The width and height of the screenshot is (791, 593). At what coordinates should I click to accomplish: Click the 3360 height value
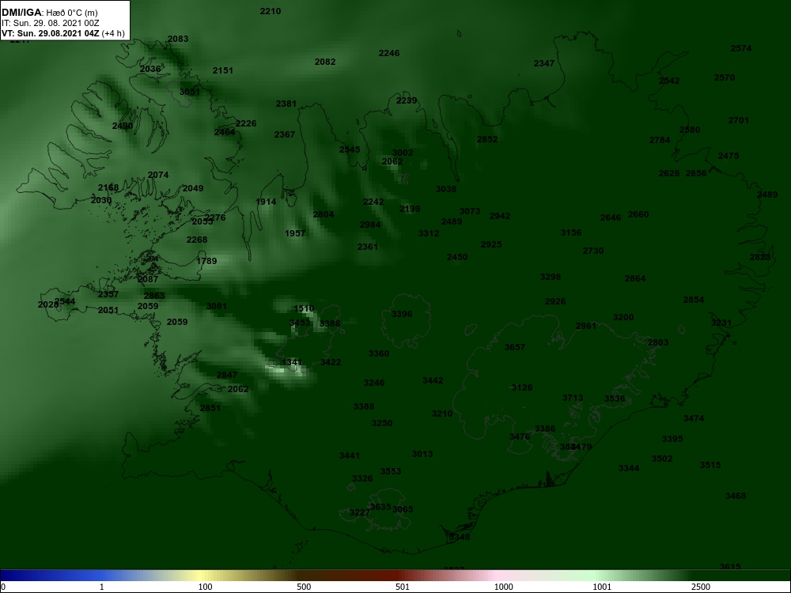pyautogui.click(x=378, y=354)
